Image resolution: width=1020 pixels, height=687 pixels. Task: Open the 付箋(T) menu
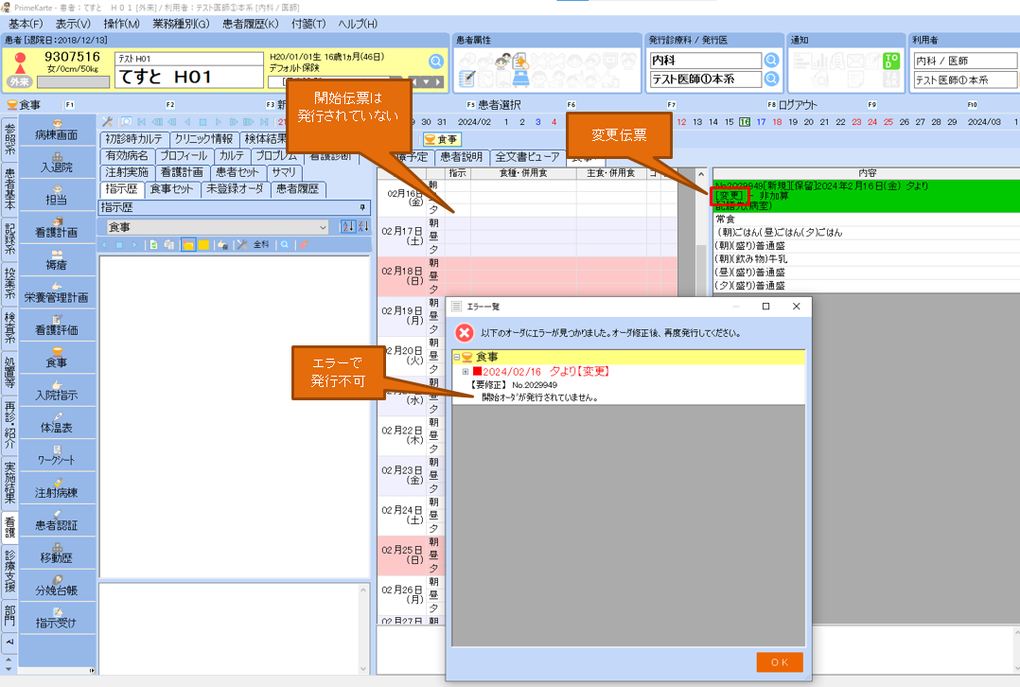click(x=308, y=24)
